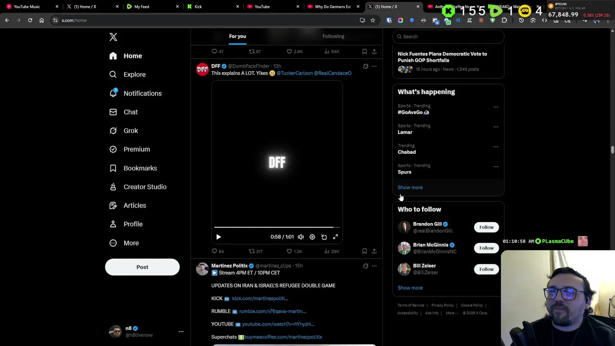Bookmark the top post with 64K views

[365, 51]
